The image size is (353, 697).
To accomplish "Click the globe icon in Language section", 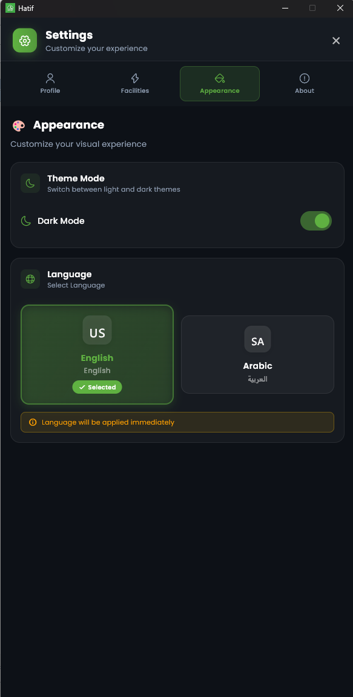I will tap(30, 278).
